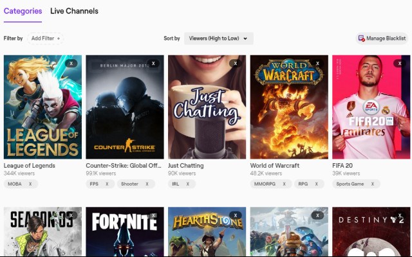This screenshot has width=412, height=257.
Task: Blacklist Just Chatting cover using X icon
Action: click(x=236, y=63)
